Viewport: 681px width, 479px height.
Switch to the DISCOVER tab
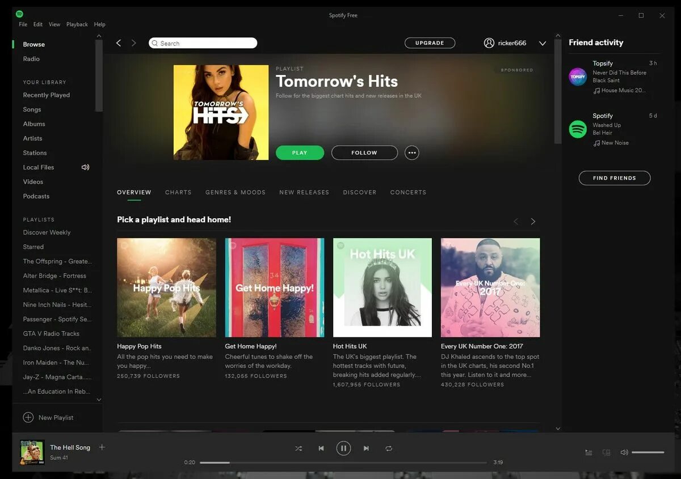point(360,192)
